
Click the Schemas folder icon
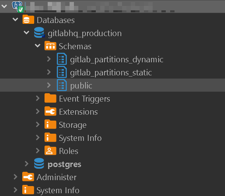(50, 46)
